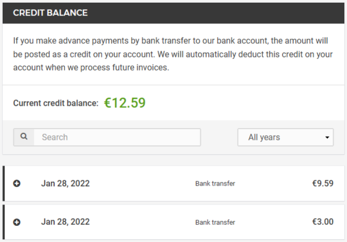This screenshot has height=242, width=347.
Task: Expand the €9.59 bank transfer plus icon
Action: pos(17,183)
